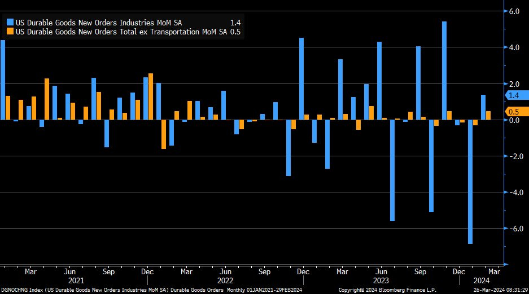Click the 2022 year label on the time axis
Viewport: 529px width, 294px height.
coord(225,279)
